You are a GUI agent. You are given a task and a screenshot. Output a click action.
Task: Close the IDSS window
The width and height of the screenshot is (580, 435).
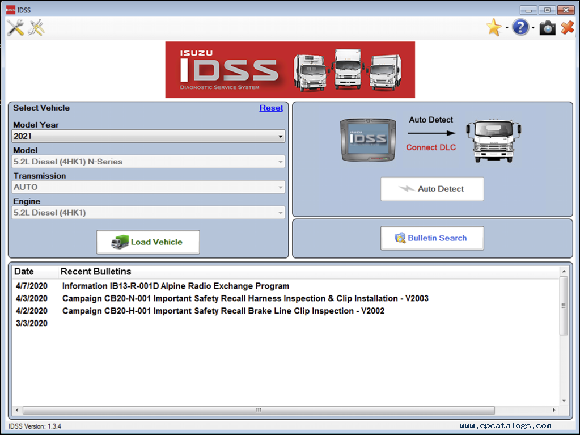tap(566, 10)
